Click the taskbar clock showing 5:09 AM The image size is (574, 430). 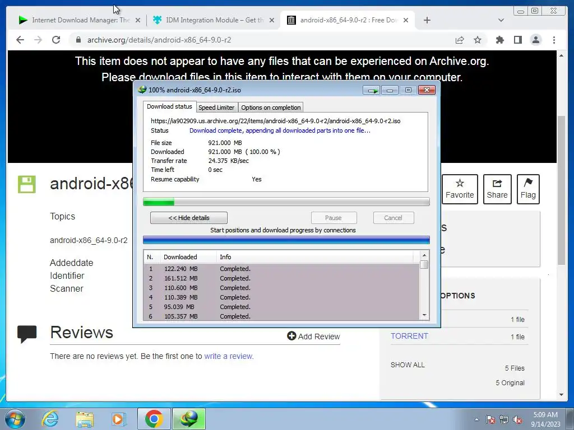545,419
